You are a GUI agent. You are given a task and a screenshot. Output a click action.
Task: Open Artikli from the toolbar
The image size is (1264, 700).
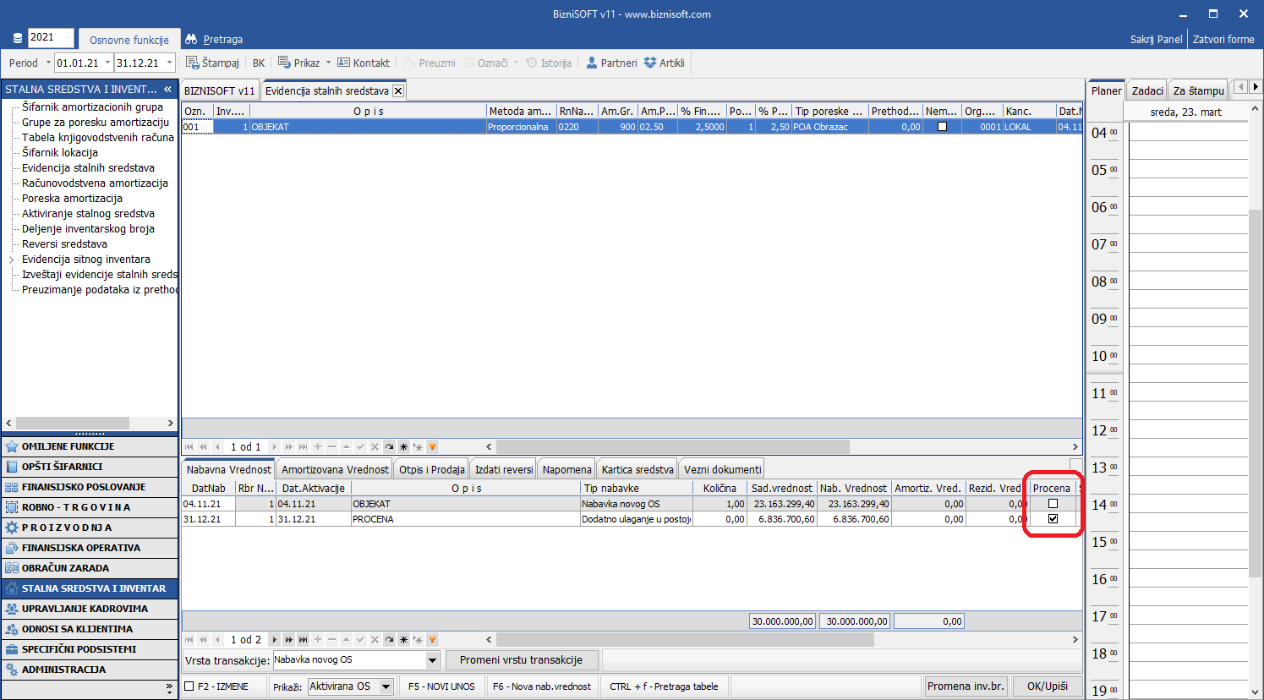point(650,63)
